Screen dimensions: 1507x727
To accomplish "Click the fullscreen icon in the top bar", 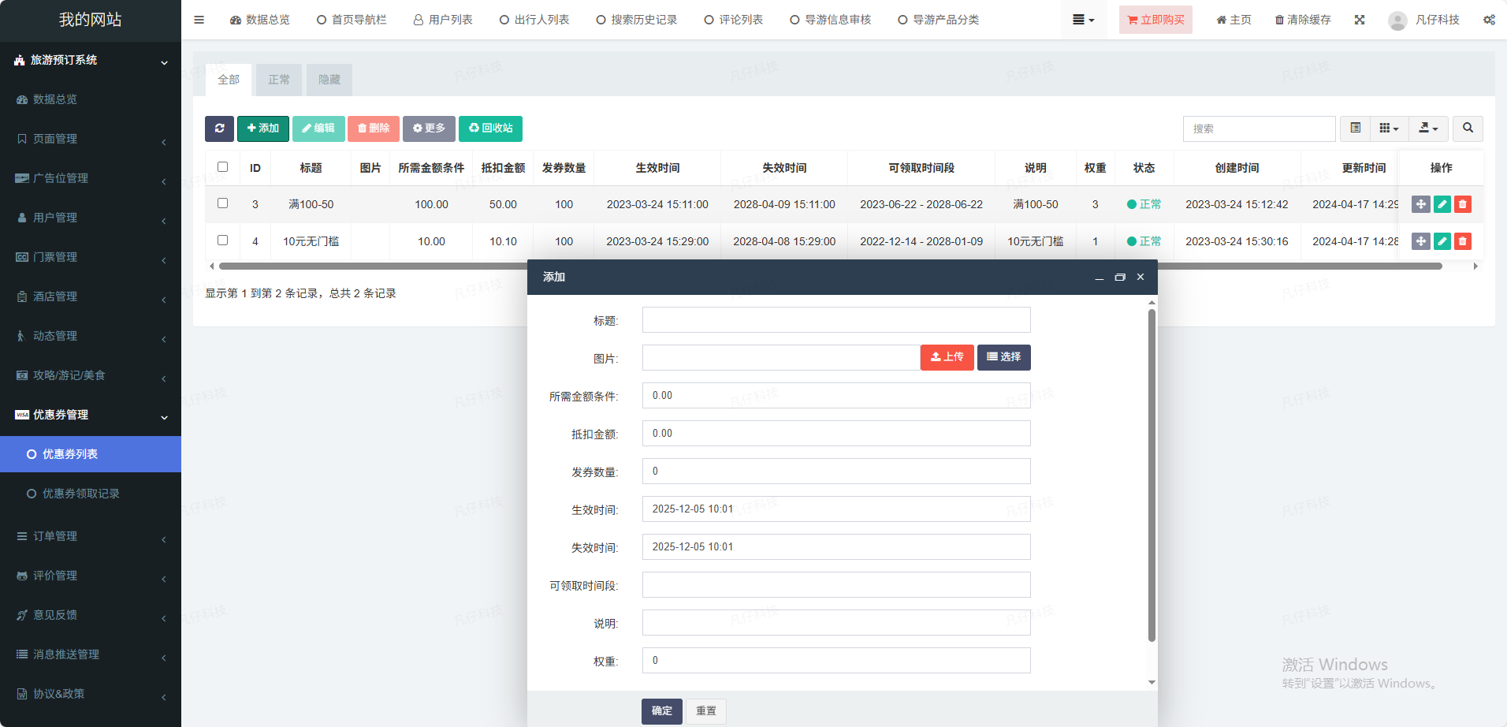I will (x=1360, y=20).
